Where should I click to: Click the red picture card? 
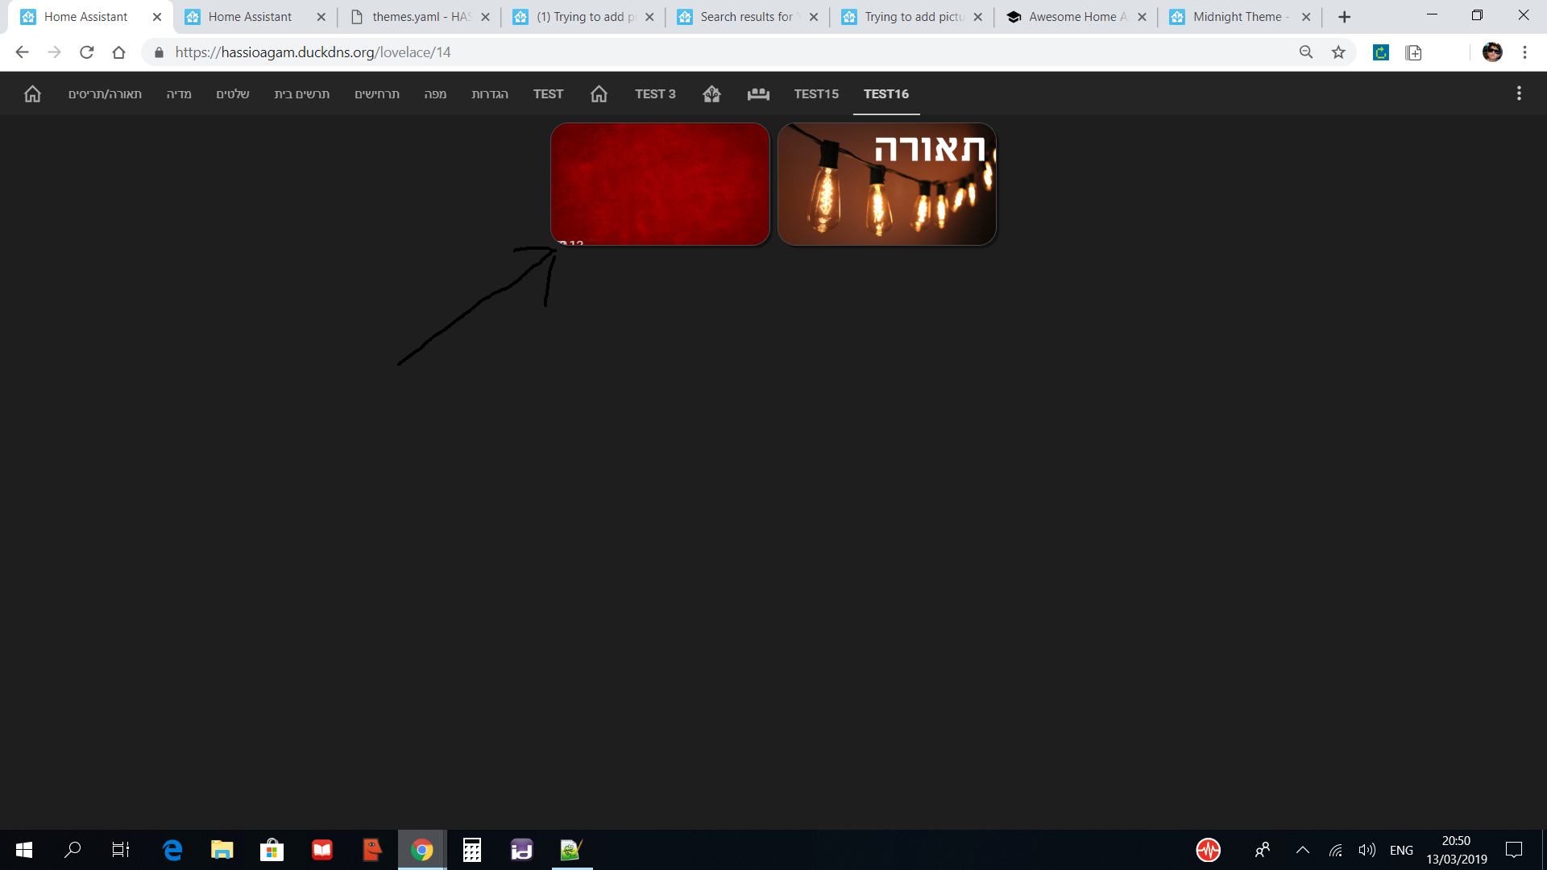(660, 184)
